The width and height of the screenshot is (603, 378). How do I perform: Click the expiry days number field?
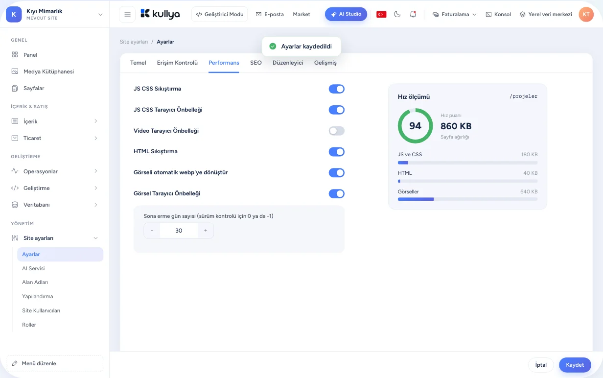point(179,231)
